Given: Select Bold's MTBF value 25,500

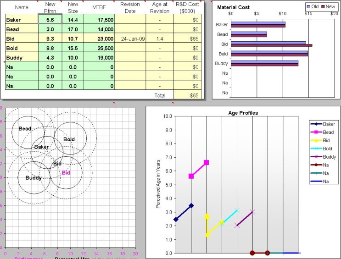Looking at the screenshot, I should point(99,48).
